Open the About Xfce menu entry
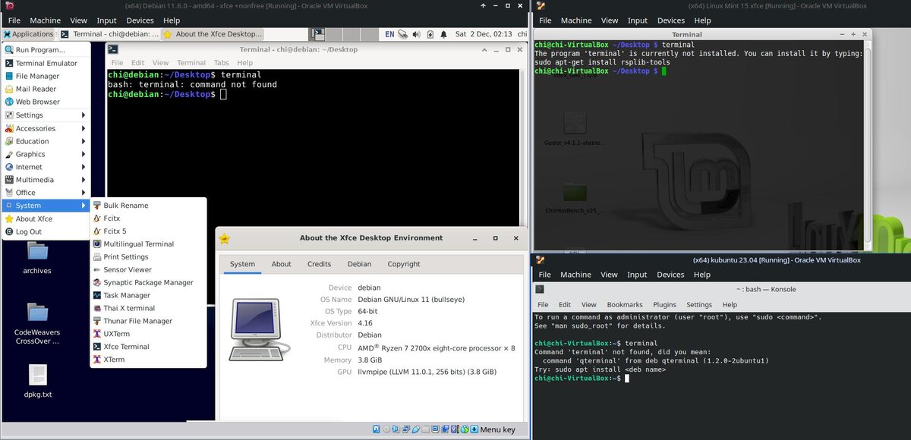 coord(46,218)
